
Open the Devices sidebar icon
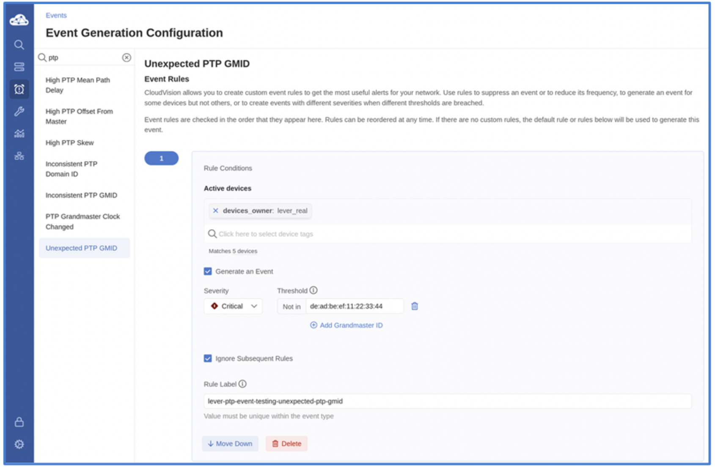pos(19,67)
